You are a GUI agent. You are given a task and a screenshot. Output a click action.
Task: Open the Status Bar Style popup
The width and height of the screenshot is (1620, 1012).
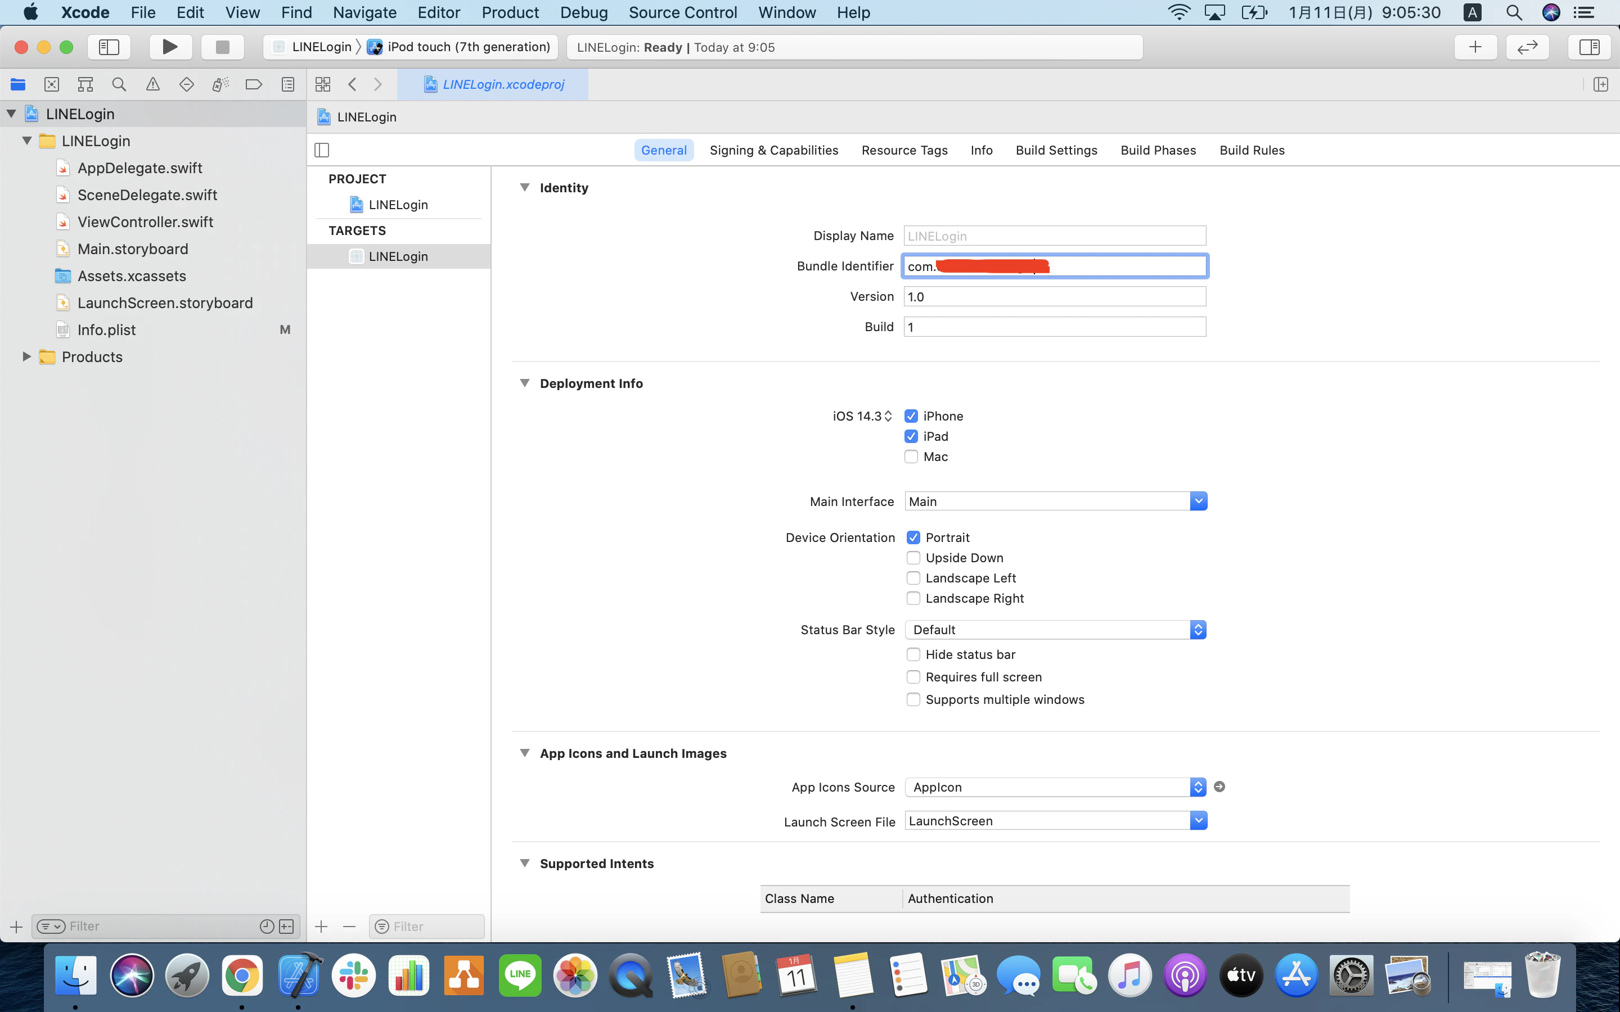pyautogui.click(x=1056, y=630)
